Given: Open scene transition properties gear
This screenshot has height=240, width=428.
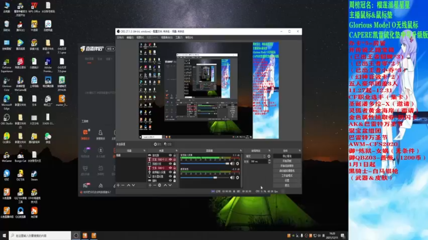Looking at the screenshot, I should [269, 156].
